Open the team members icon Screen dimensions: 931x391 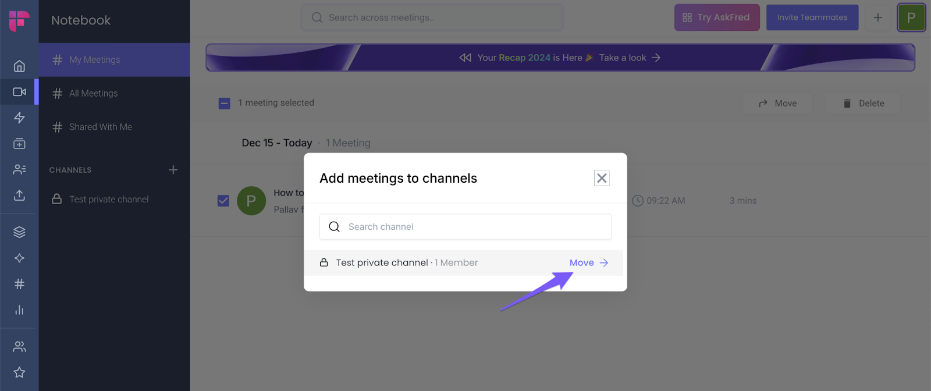(19, 347)
